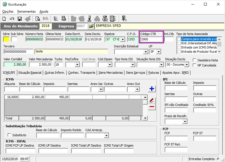Edit ICMS line with the pencil icon
Viewport: 225px width, 162px height.
click(x=152, y=100)
